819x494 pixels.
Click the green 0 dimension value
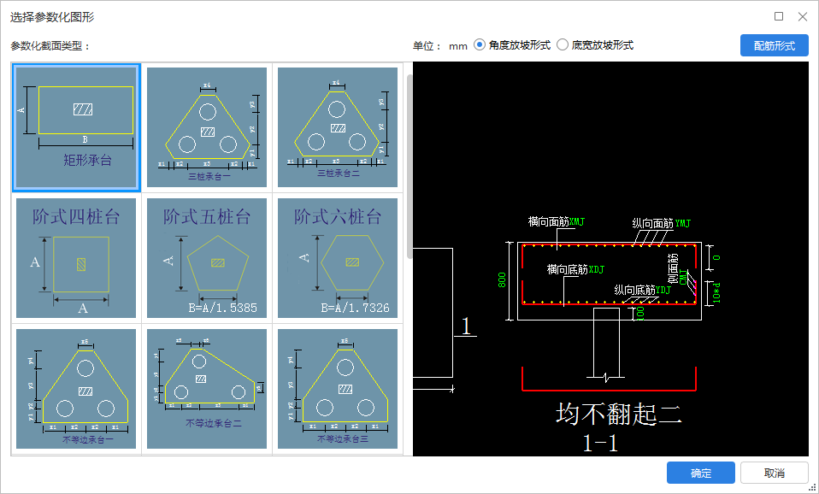[716, 257]
